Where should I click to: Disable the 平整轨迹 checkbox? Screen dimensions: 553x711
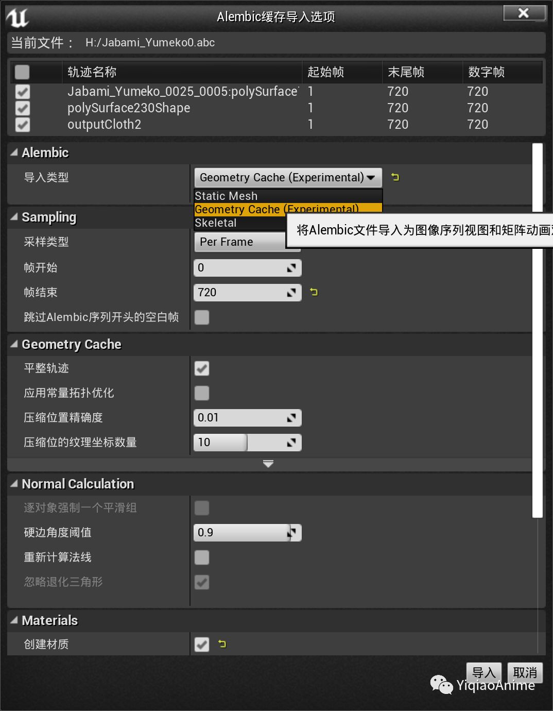coord(201,368)
